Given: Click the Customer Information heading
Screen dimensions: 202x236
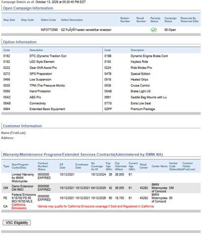Looking at the screenshot, I should click(23, 126).
